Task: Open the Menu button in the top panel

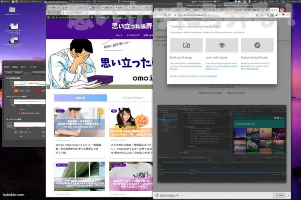Action: pos(5,2)
